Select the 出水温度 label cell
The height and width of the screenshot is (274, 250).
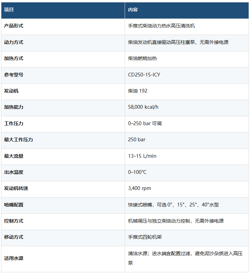click(63, 173)
